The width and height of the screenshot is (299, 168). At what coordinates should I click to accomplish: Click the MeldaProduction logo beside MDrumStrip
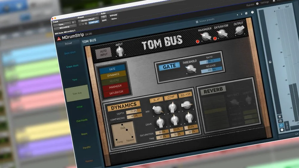(59, 39)
